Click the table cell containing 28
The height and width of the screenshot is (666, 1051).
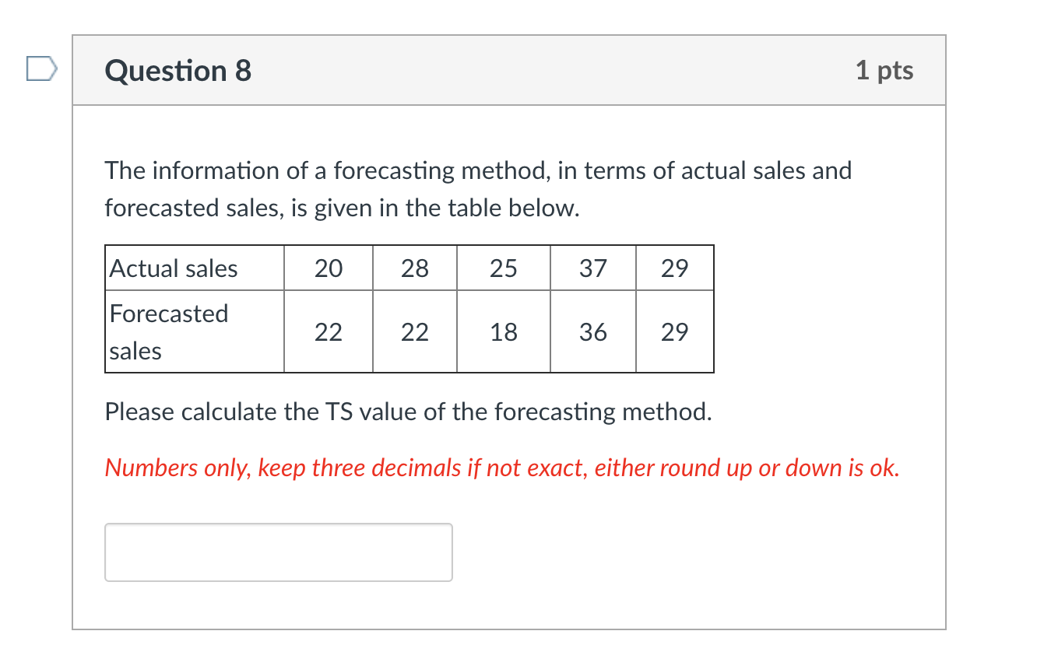pos(415,268)
